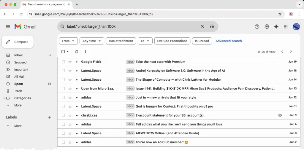Select the Andrej Karpathy email checkbox
Screen dimensions: 304x156
pyautogui.click(x=63, y=71)
